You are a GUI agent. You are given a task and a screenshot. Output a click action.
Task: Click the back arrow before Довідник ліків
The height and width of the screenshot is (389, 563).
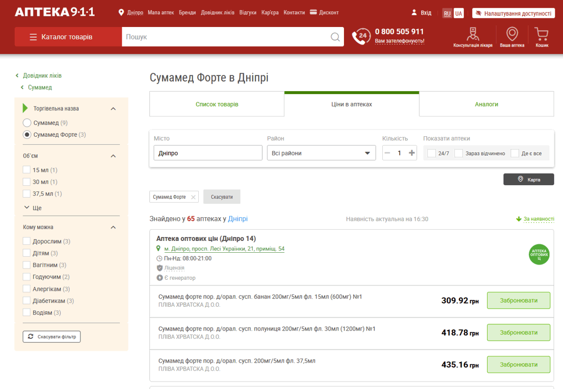pos(17,75)
